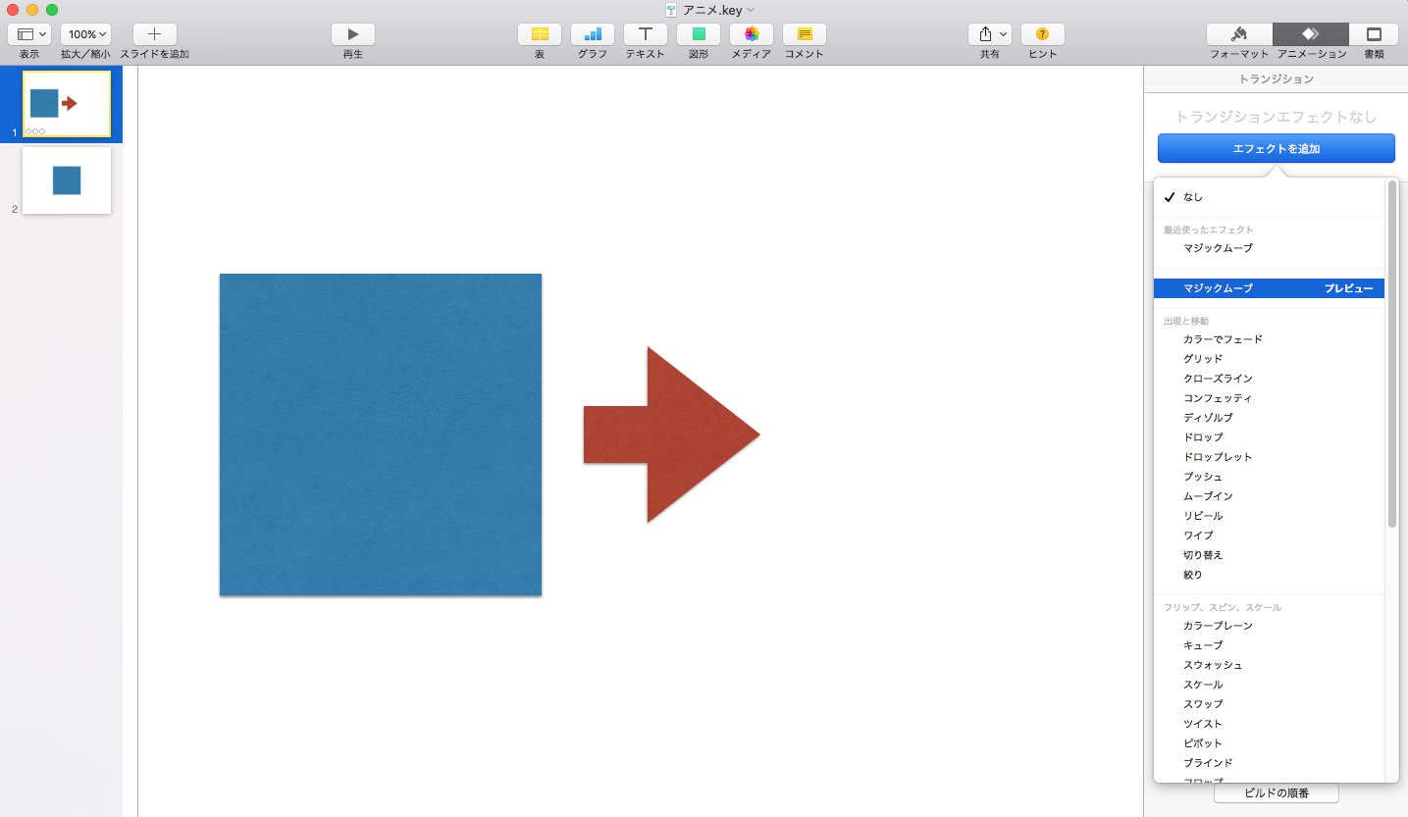Open the Chart (グラフ) toolbar icon

point(592,34)
